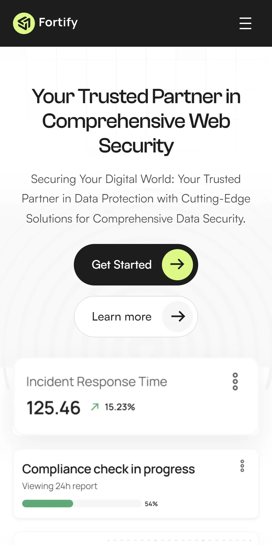Click the Viewing 24h report text
This screenshot has width=272, height=545.
click(60, 486)
